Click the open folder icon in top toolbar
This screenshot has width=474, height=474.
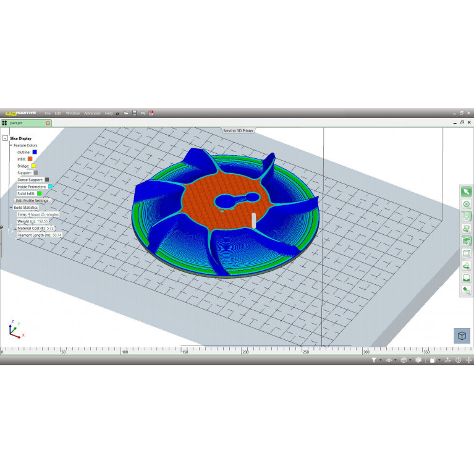[126, 113]
